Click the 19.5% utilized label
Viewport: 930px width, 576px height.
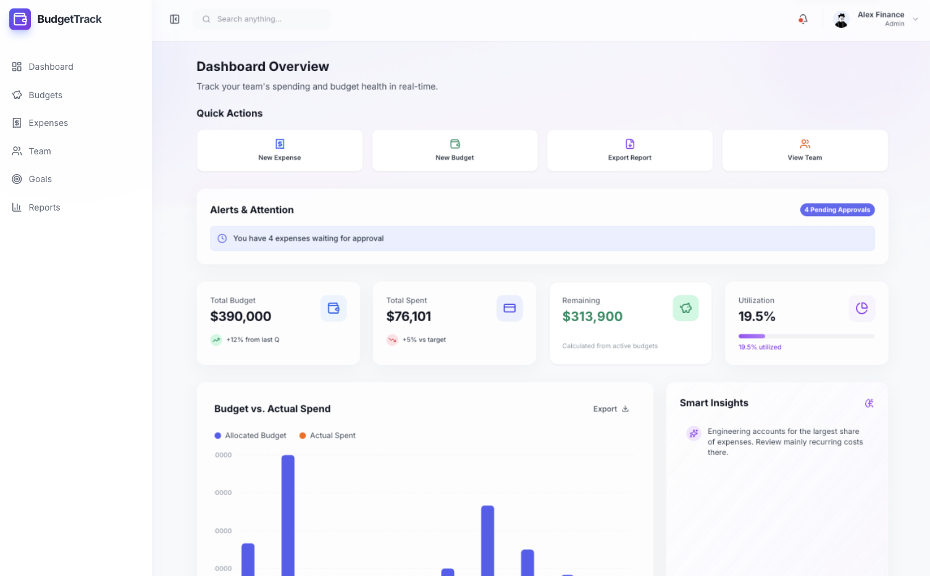coord(760,347)
